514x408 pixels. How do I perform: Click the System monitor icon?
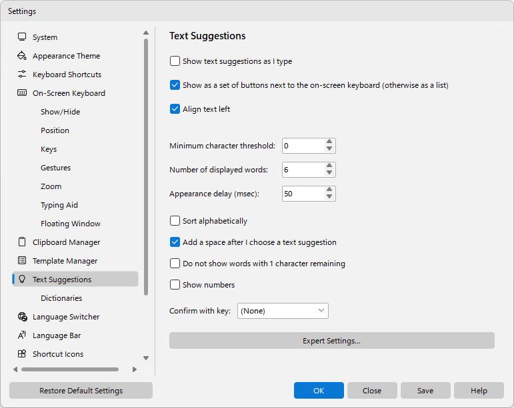22,37
